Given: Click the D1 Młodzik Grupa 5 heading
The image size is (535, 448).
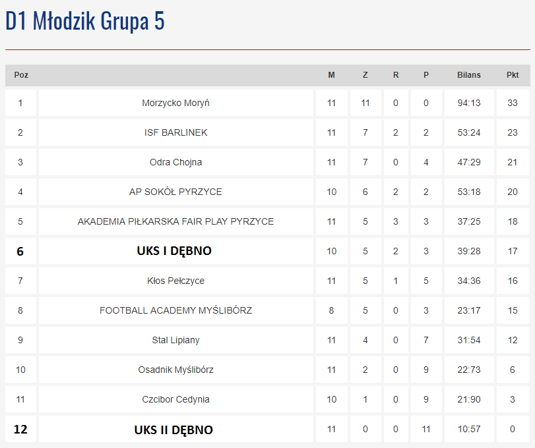Looking at the screenshot, I should click(x=85, y=21).
